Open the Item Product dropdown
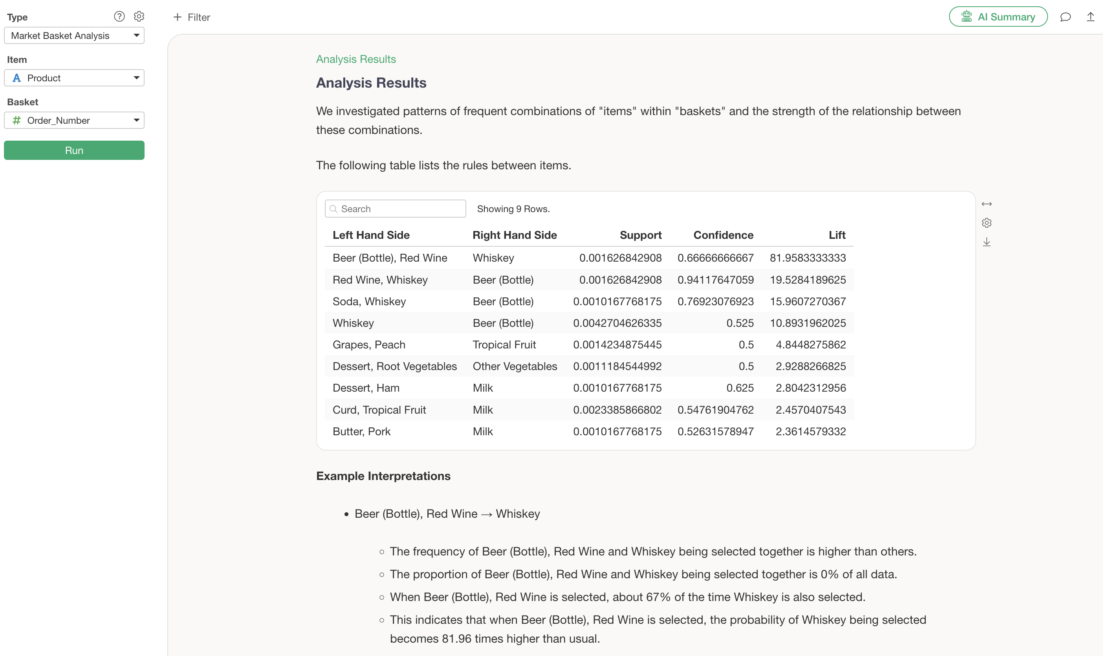 tap(74, 78)
